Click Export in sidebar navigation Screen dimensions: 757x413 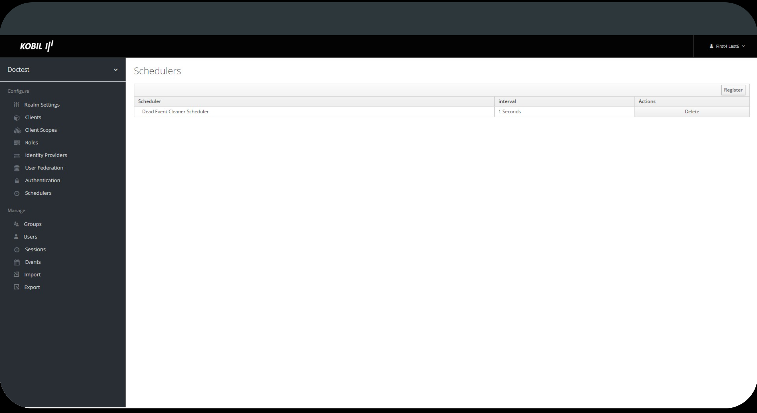coord(32,287)
